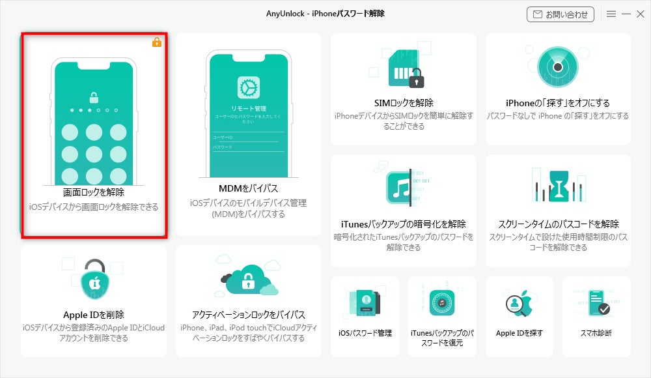The height and width of the screenshot is (378, 651).
Task: Open Apple IDを探す search feature
Action: click(x=519, y=316)
